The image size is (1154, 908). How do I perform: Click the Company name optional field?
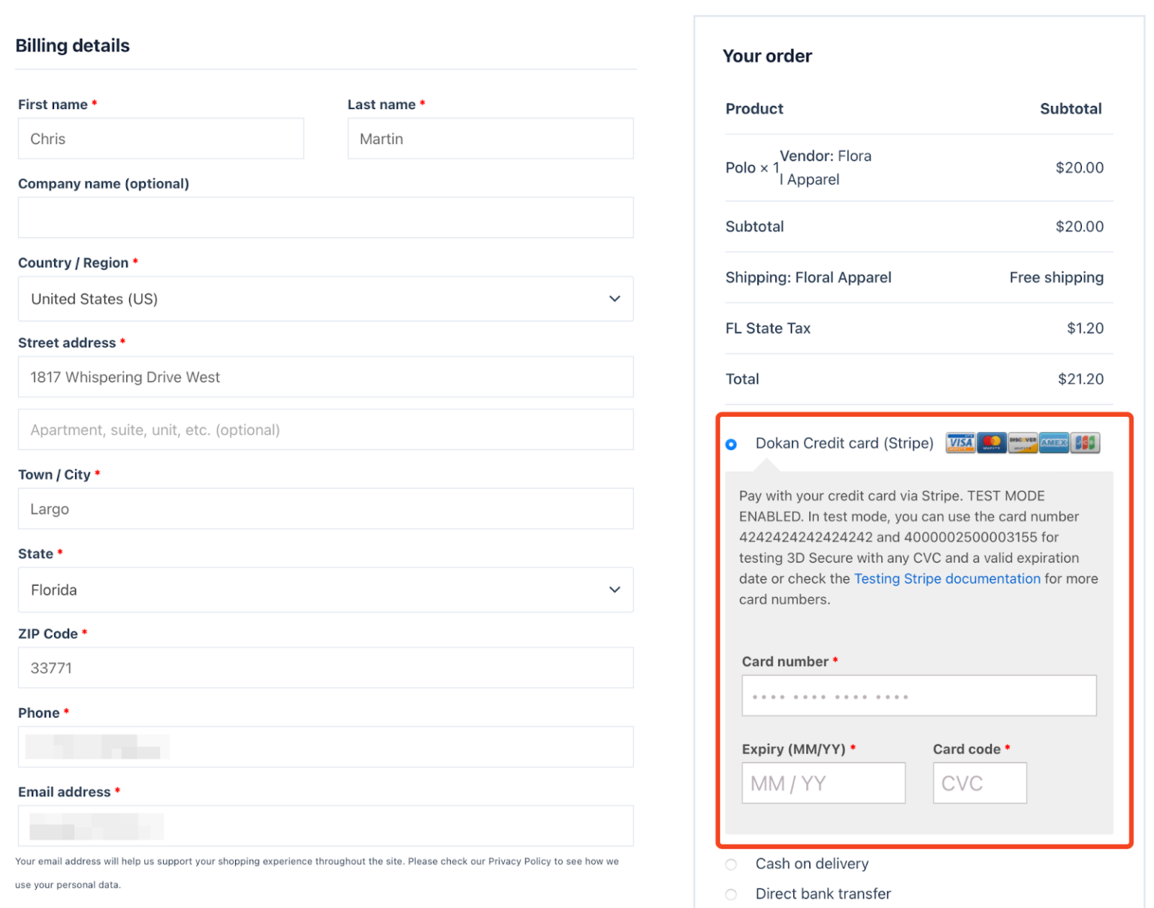[325, 217]
